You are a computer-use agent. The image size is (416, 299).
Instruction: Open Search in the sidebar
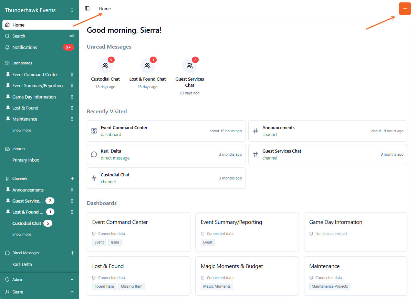point(40,36)
